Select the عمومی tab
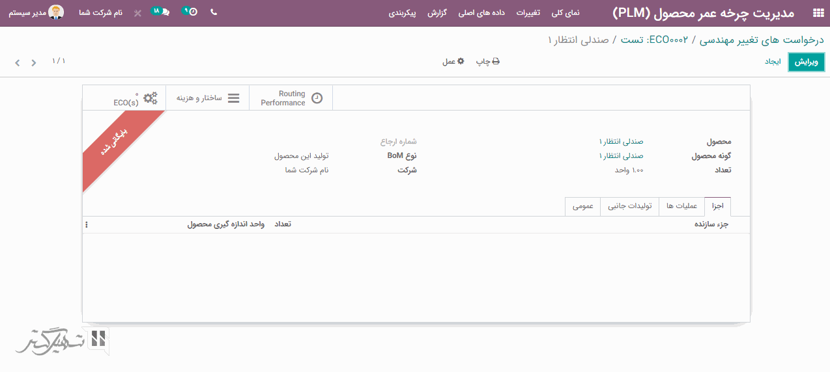This screenshot has width=830, height=372. pos(582,206)
